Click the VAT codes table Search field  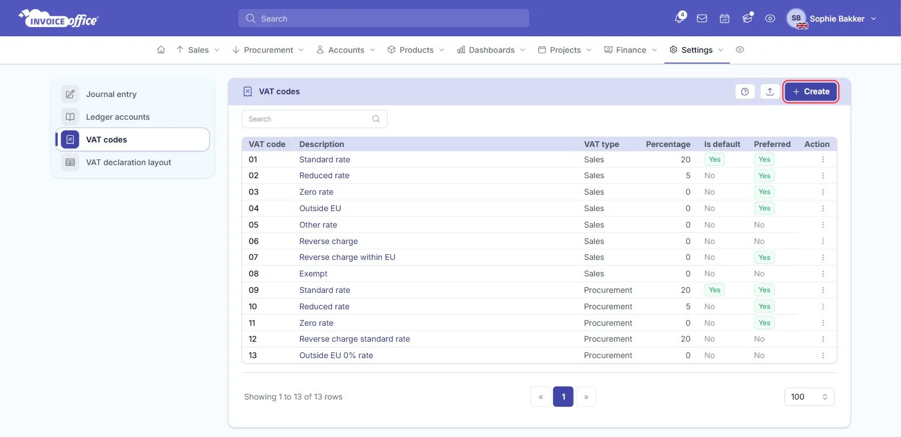(x=314, y=119)
